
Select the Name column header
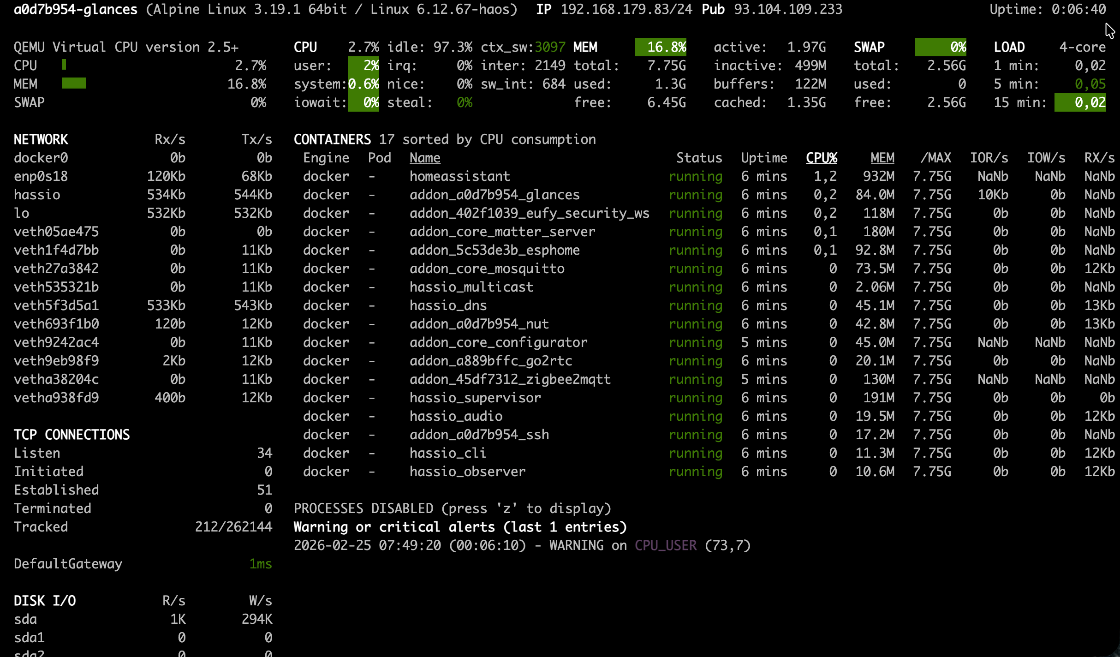(x=425, y=158)
